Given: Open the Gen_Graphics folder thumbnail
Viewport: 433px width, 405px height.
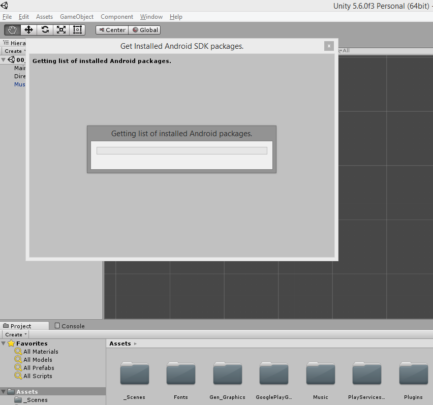Looking at the screenshot, I should tap(228, 373).
